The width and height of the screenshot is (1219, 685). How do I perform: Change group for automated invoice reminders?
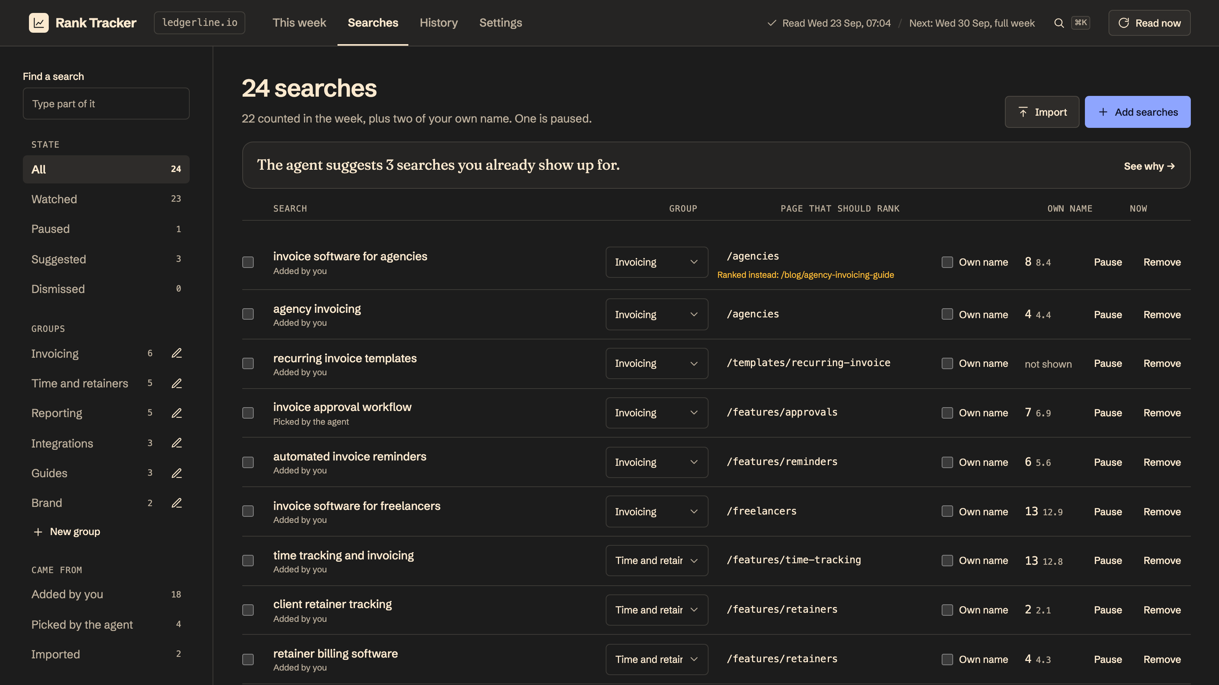click(657, 462)
